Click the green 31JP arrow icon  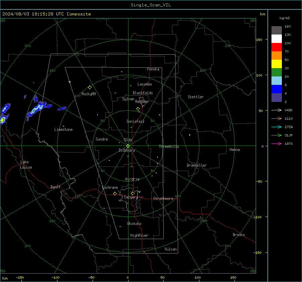pyautogui.click(x=276, y=135)
